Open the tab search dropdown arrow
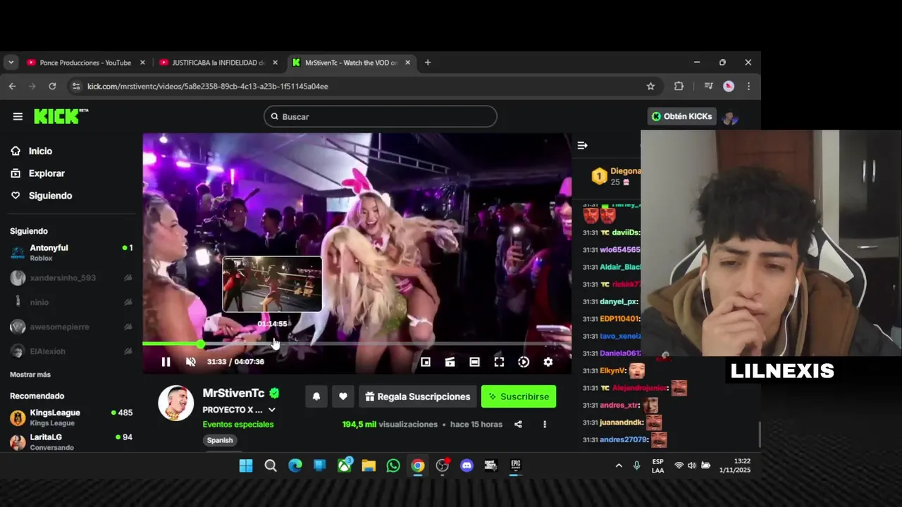Image resolution: width=902 pixels, height=507 pixels. pyautogui.click(x=11, y=63)
